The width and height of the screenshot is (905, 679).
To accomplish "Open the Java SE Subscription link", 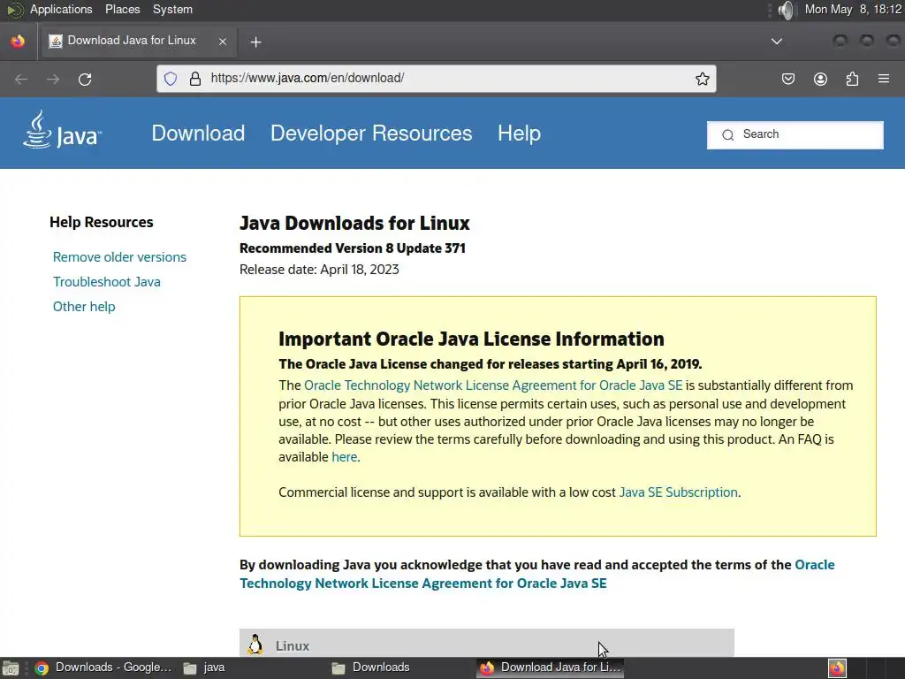I will pyautogui.click(x=678, y=492).
